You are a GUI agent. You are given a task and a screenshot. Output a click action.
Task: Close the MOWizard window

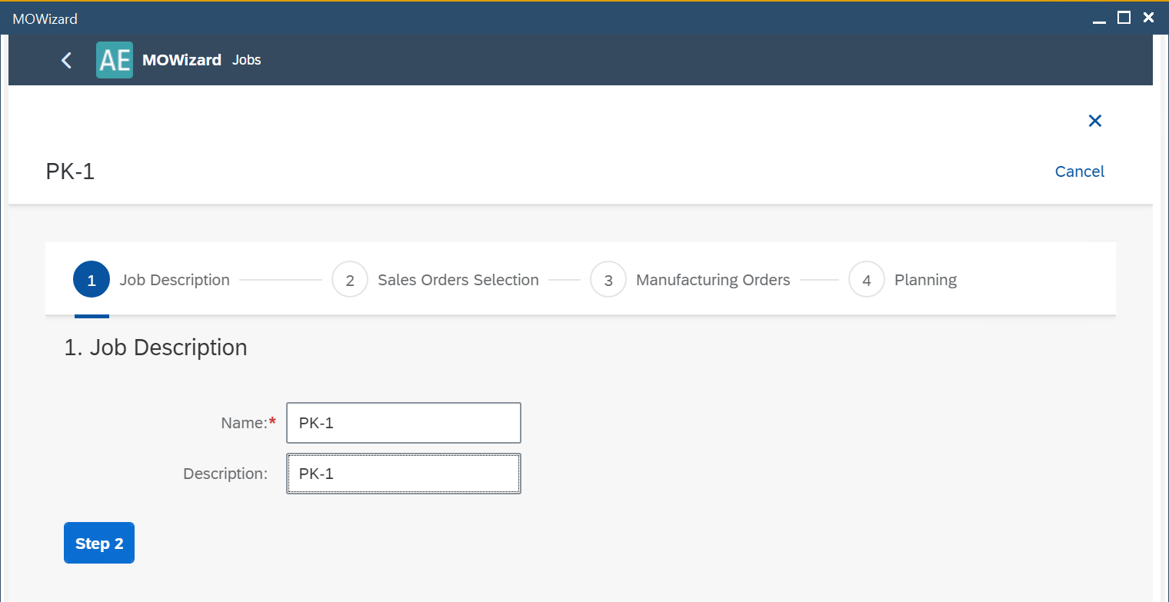click(1148, 18)
